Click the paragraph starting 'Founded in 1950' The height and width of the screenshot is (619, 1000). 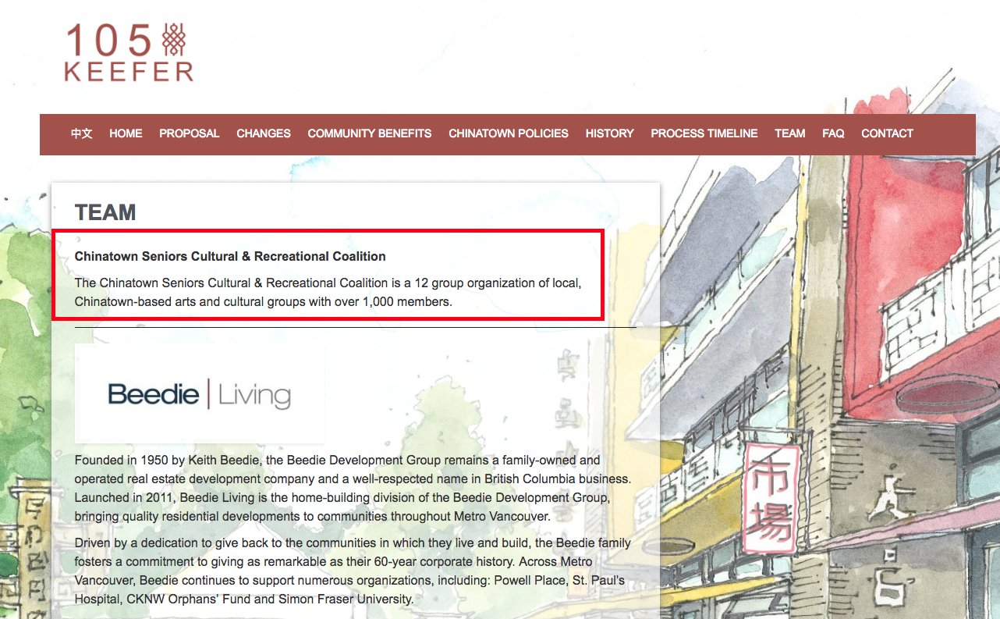tap(353, 488)
